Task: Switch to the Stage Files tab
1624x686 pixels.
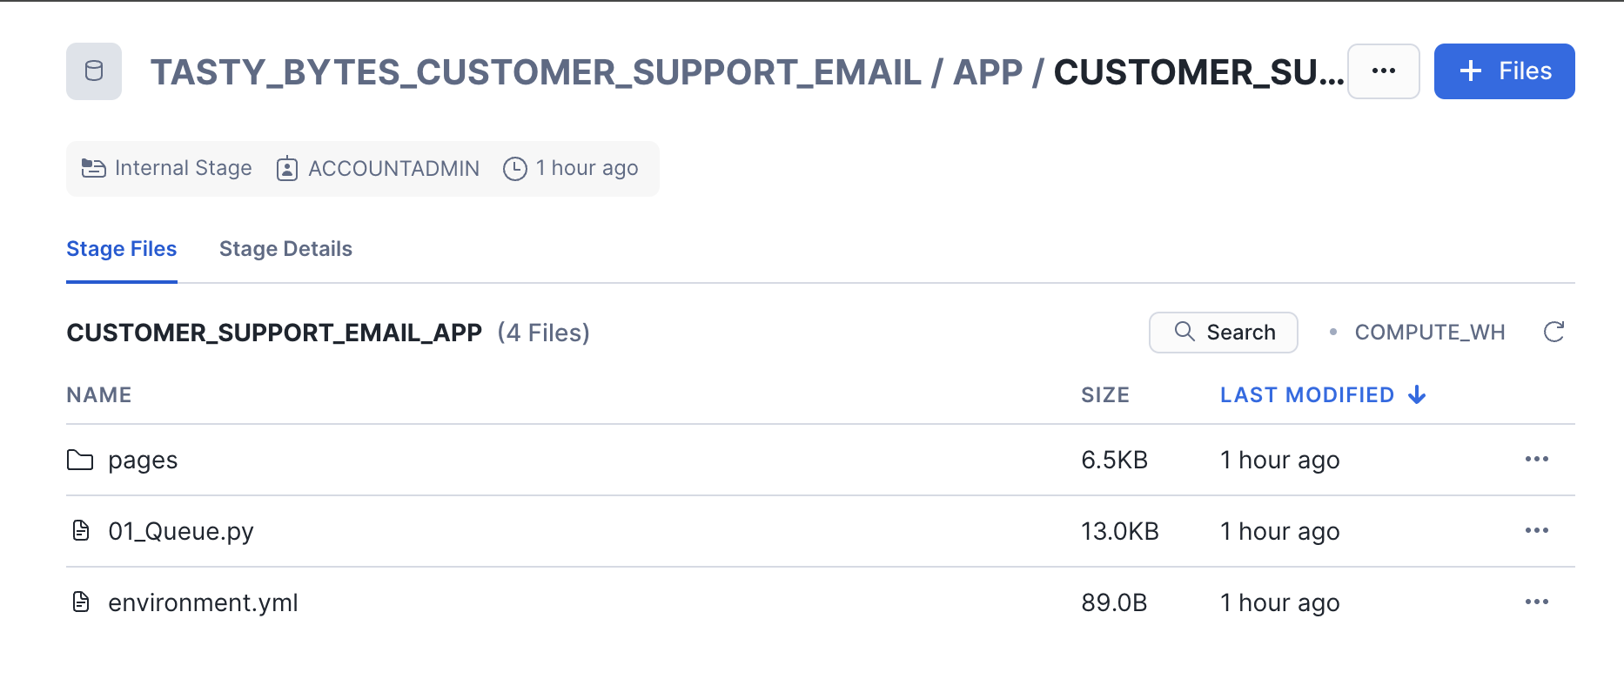Action: 122,249
